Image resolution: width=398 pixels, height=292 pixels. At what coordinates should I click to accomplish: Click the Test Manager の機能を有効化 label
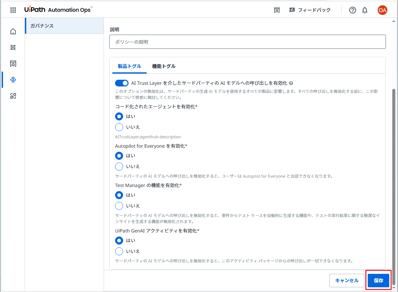(148, 185)
